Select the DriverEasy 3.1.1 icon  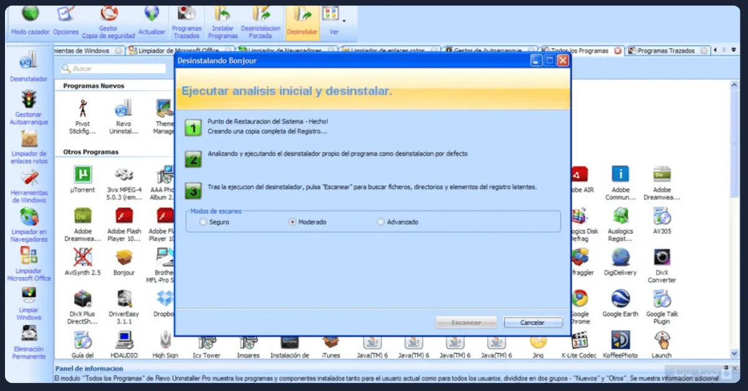(x=123, y=307)
